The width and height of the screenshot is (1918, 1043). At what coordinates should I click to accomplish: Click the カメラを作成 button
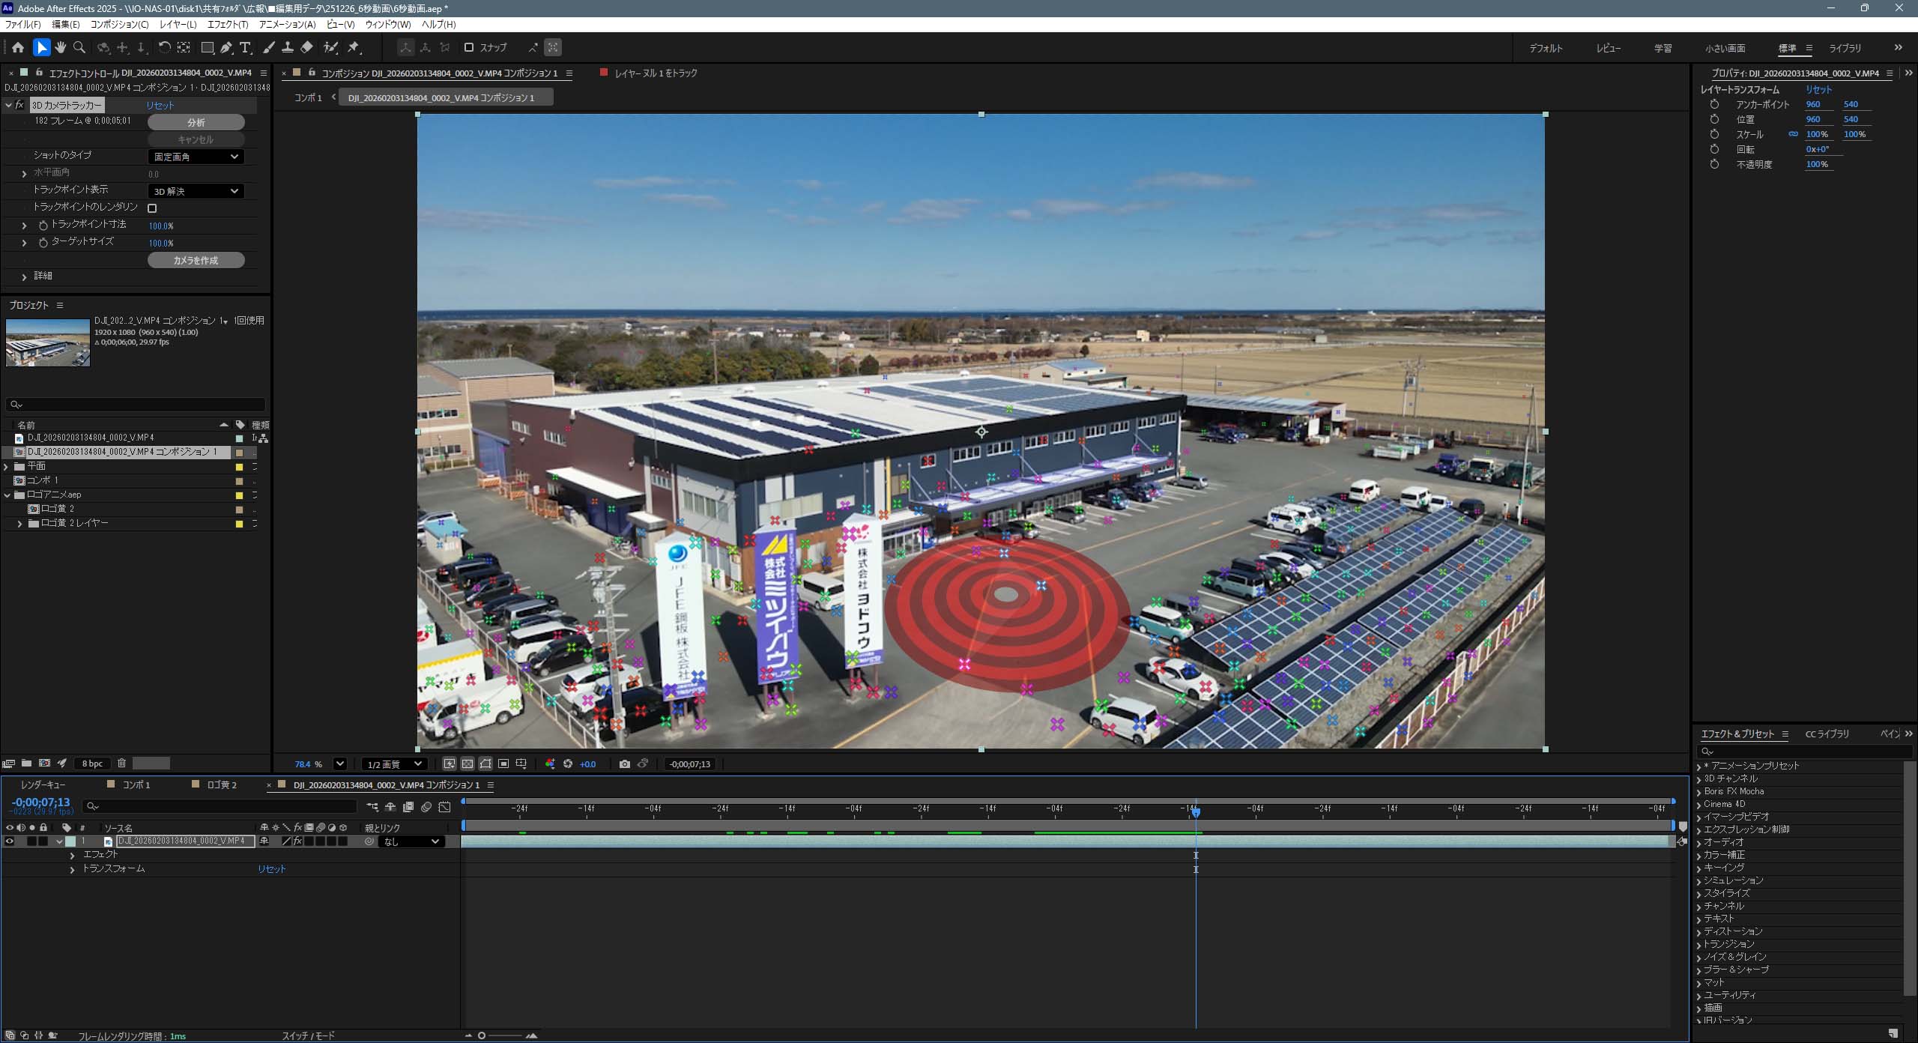click(196, 260)
